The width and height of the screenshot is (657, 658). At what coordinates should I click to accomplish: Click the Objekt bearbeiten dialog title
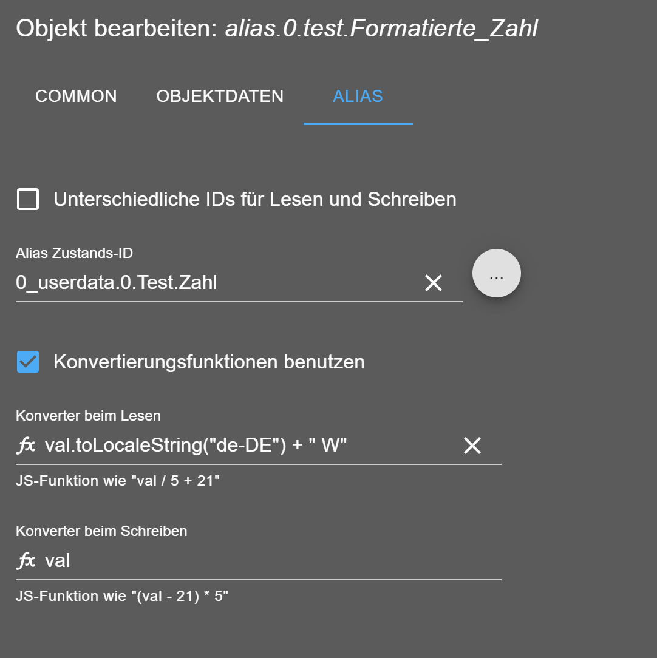click(x=277, y=29)
